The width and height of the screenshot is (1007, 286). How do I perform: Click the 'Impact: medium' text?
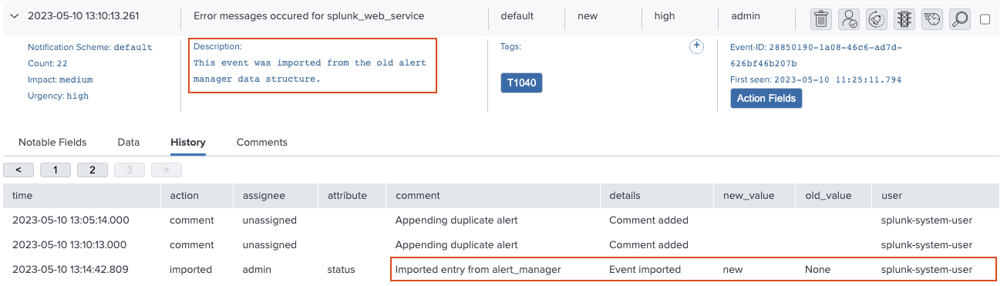[x=60, y=79]
